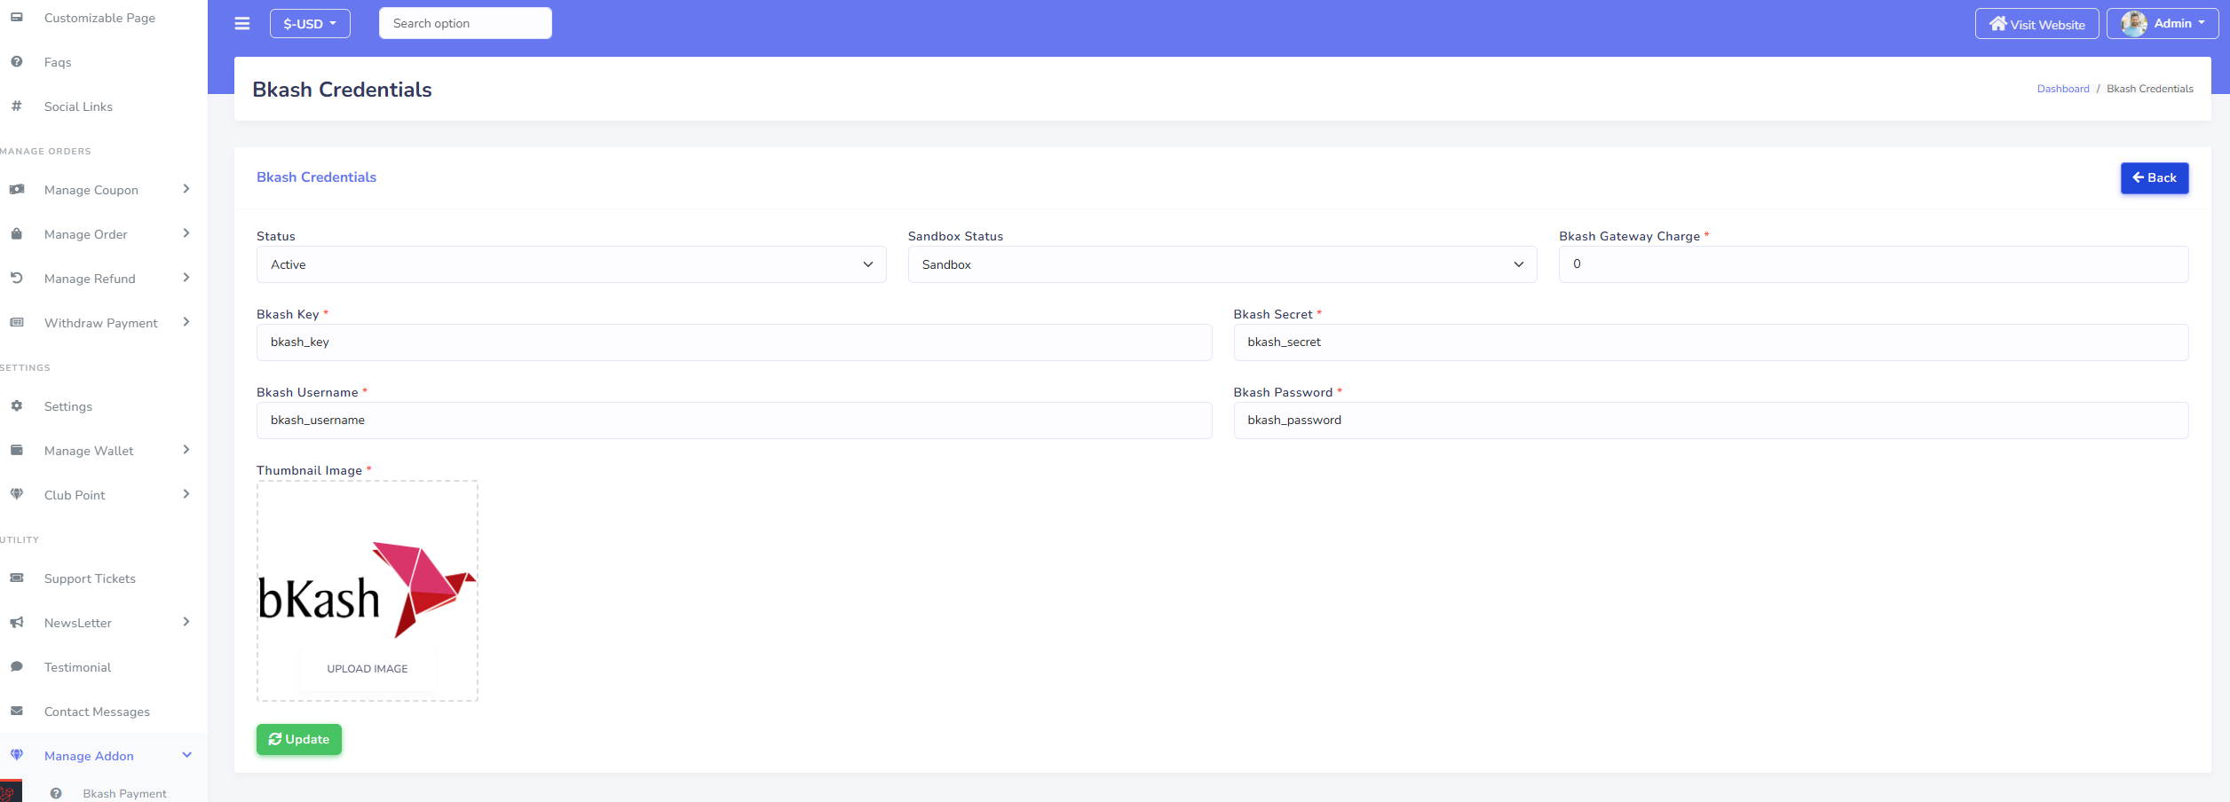
Task: Click the Manage Wallet icon
Action: pyautogui.click(x=17, y=450)
